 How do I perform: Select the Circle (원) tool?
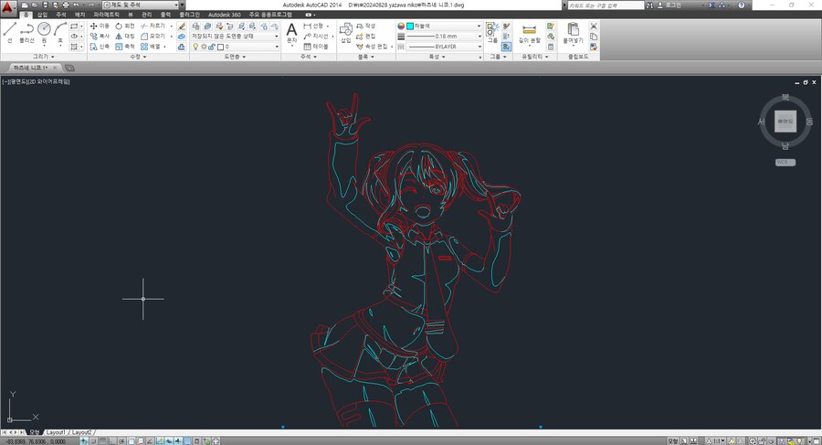44,33
